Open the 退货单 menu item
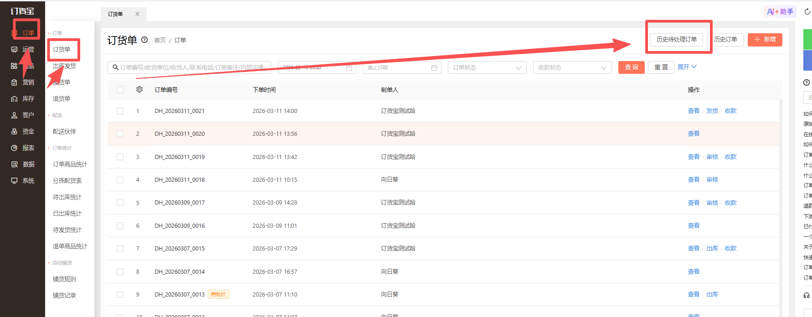Screen dimensions: 812x317 [62, 98]
